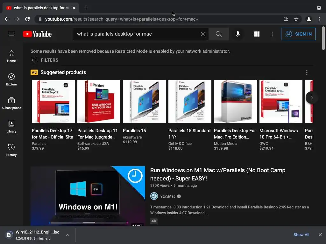Open the Suggested products ad options menu
326x244 pixels.
coord(307,72)
